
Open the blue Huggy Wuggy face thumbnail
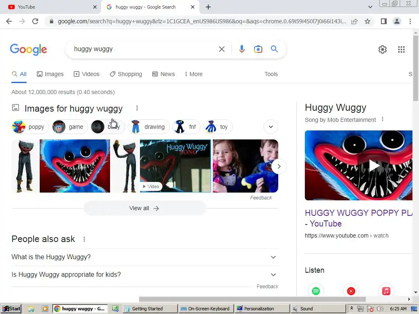click(75, 166)
